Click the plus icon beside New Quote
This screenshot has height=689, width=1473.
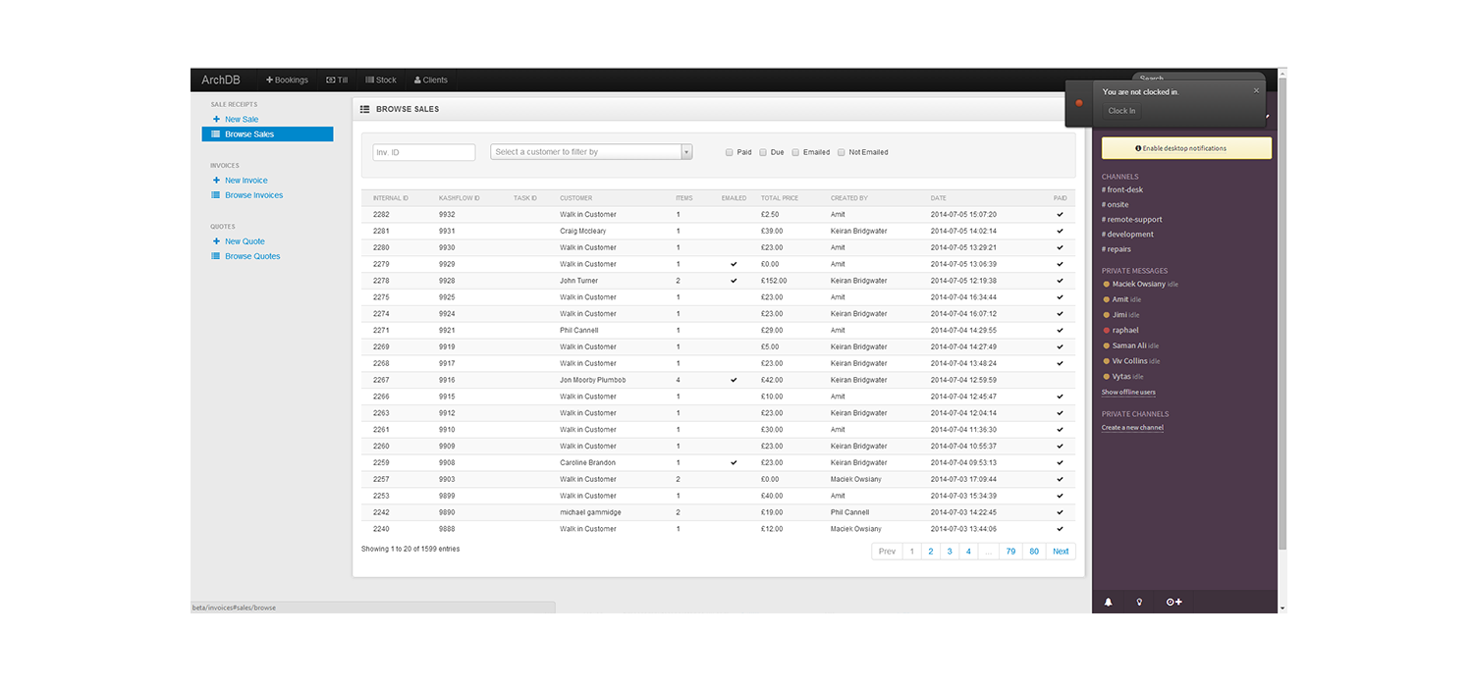click(216, 241)
